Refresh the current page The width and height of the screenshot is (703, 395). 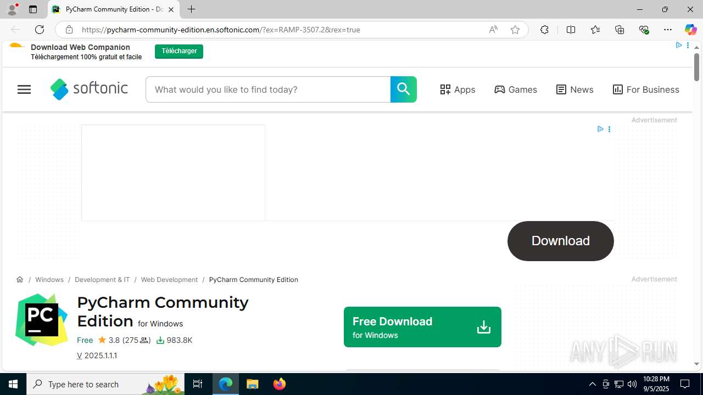[x=40, y=30]
